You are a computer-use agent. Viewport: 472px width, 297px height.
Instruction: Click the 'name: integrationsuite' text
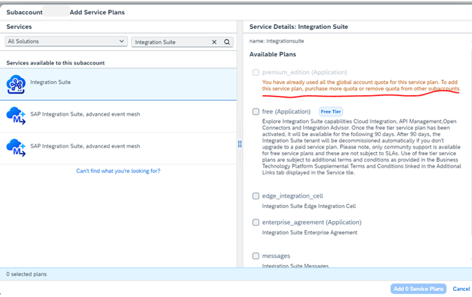(277, 41)
